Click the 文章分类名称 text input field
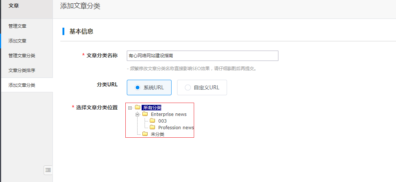This screenshot has width=396, height=182. coord(202,56)
